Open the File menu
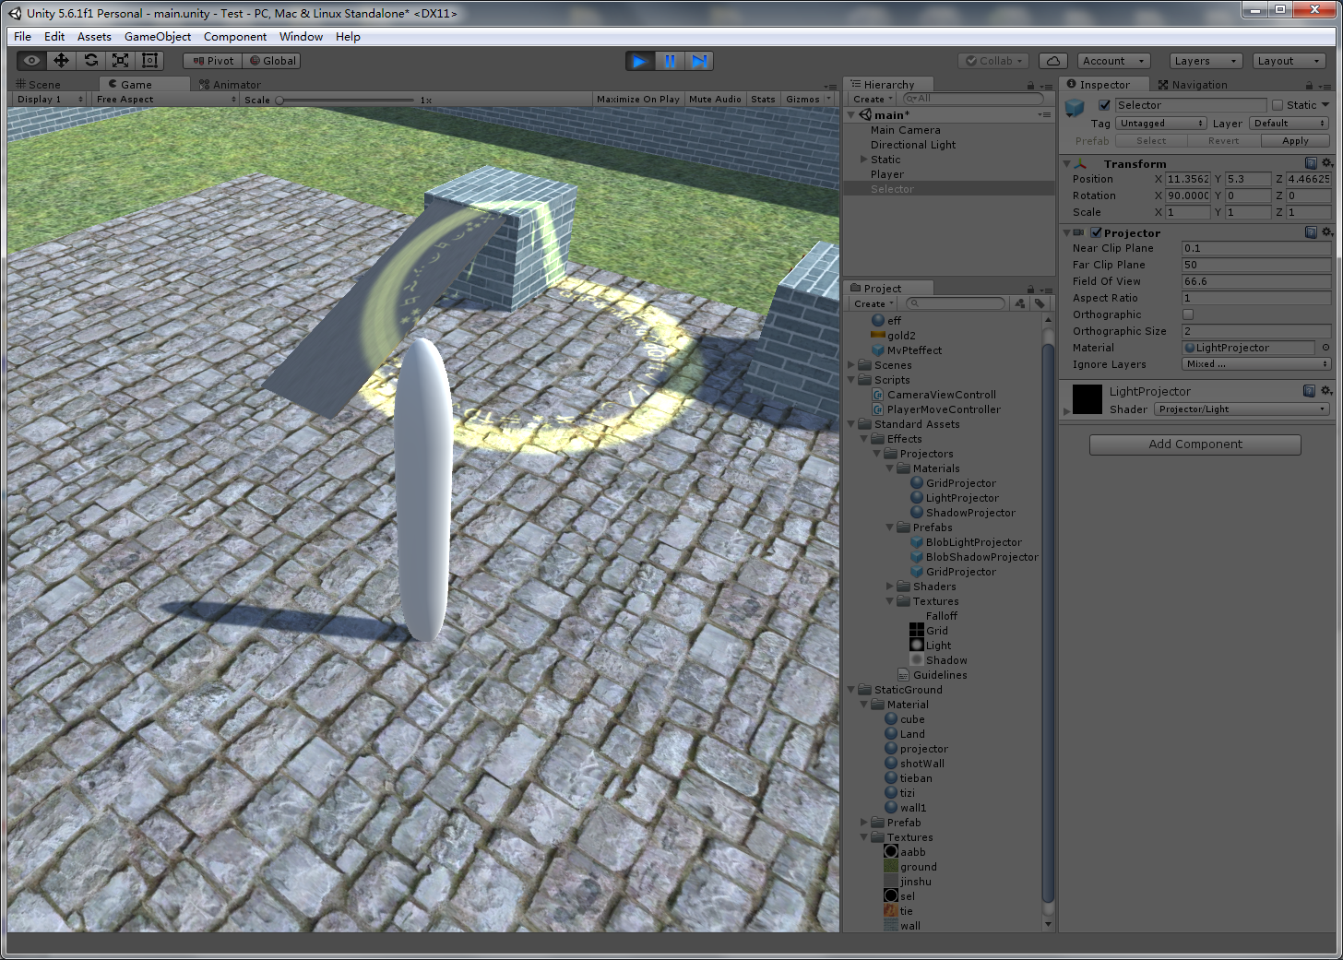 pos(22,37)
